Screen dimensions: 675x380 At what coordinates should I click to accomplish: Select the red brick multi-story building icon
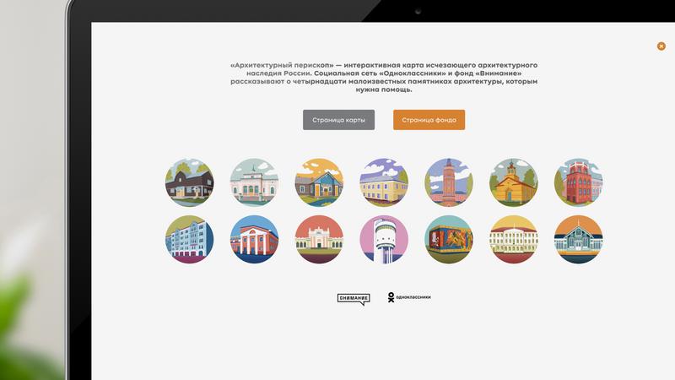[578, 183]
